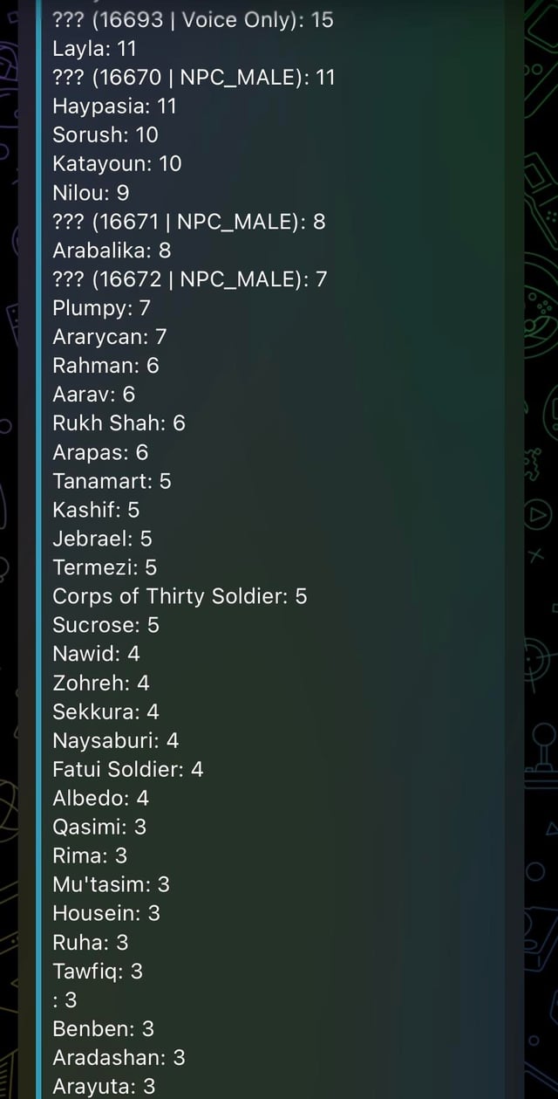Tap the "Katayoun: 10" line
558x1099 pixels.
tap(117, 164)
